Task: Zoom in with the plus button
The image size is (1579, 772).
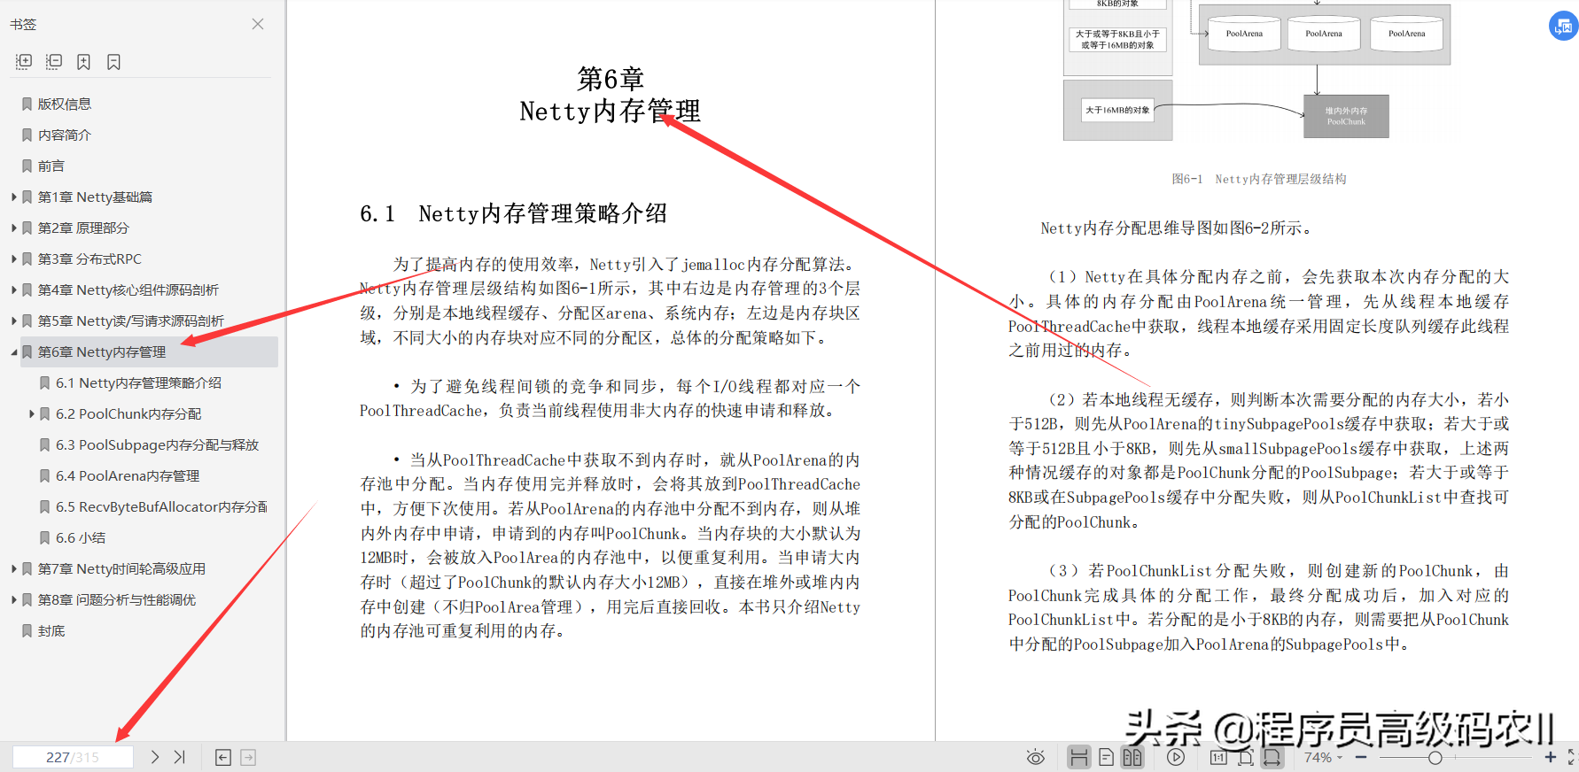Action: [x=1551, y=757]
